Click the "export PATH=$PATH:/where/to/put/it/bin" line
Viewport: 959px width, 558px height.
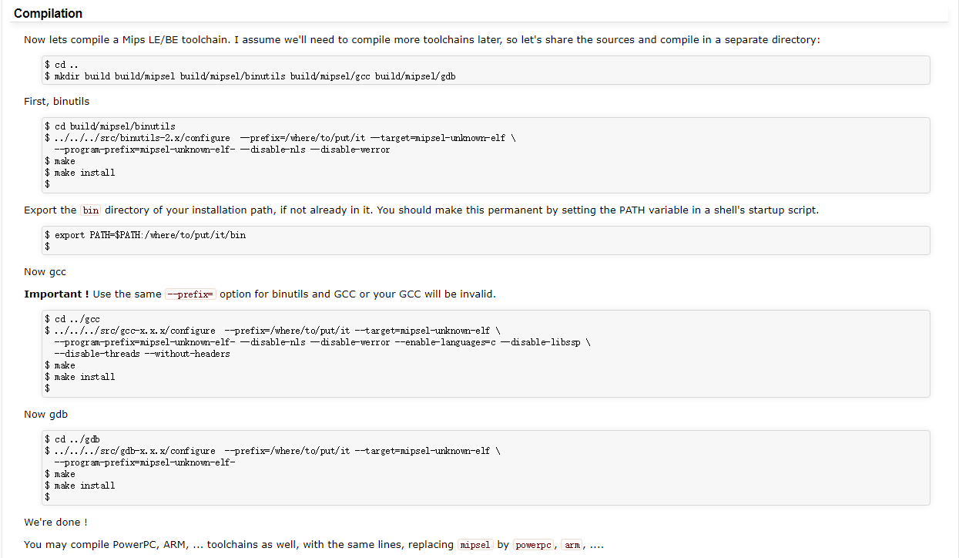click(x=146, y=235)
